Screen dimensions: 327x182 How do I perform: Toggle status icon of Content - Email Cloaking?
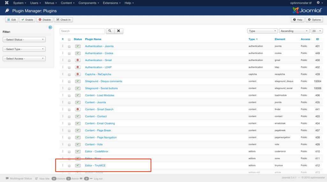(x=78, y=123)
